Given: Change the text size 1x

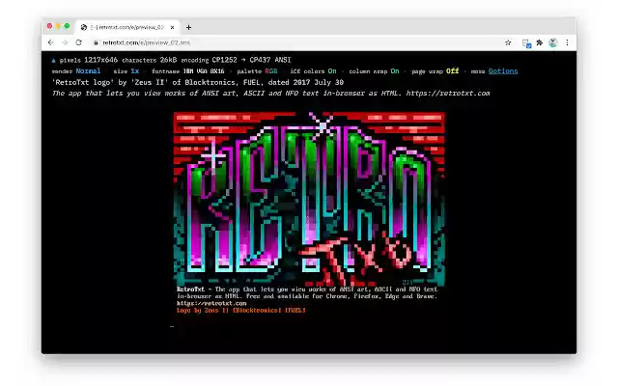Looking at the screenshot, I should 135,70.
